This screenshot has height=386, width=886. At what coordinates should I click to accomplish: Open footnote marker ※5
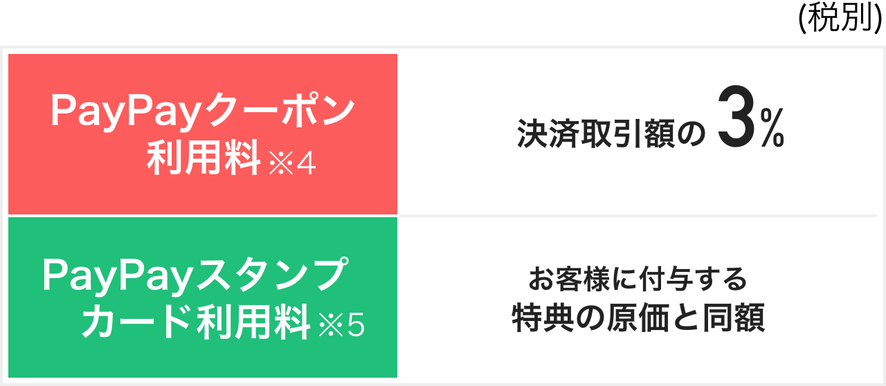341,325
